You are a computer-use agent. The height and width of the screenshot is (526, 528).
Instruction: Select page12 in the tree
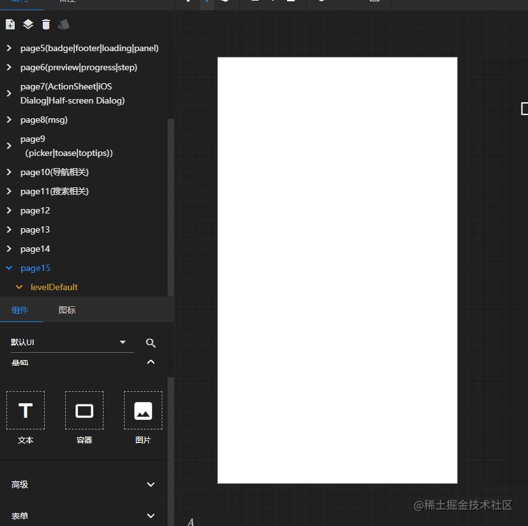click(35, 210)
